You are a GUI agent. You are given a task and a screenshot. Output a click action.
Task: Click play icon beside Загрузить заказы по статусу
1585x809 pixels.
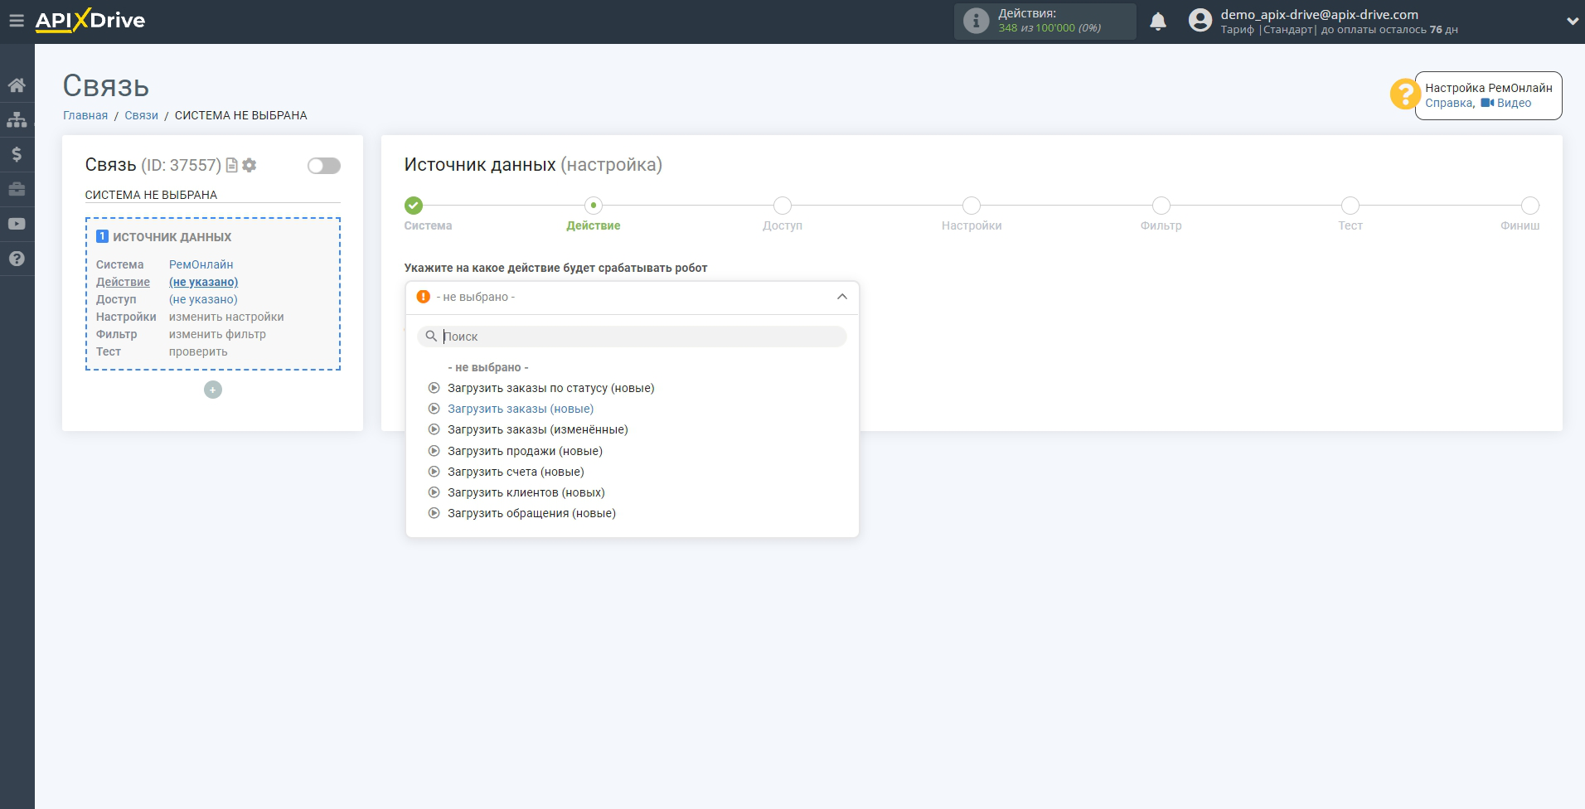tap(434, 388)
